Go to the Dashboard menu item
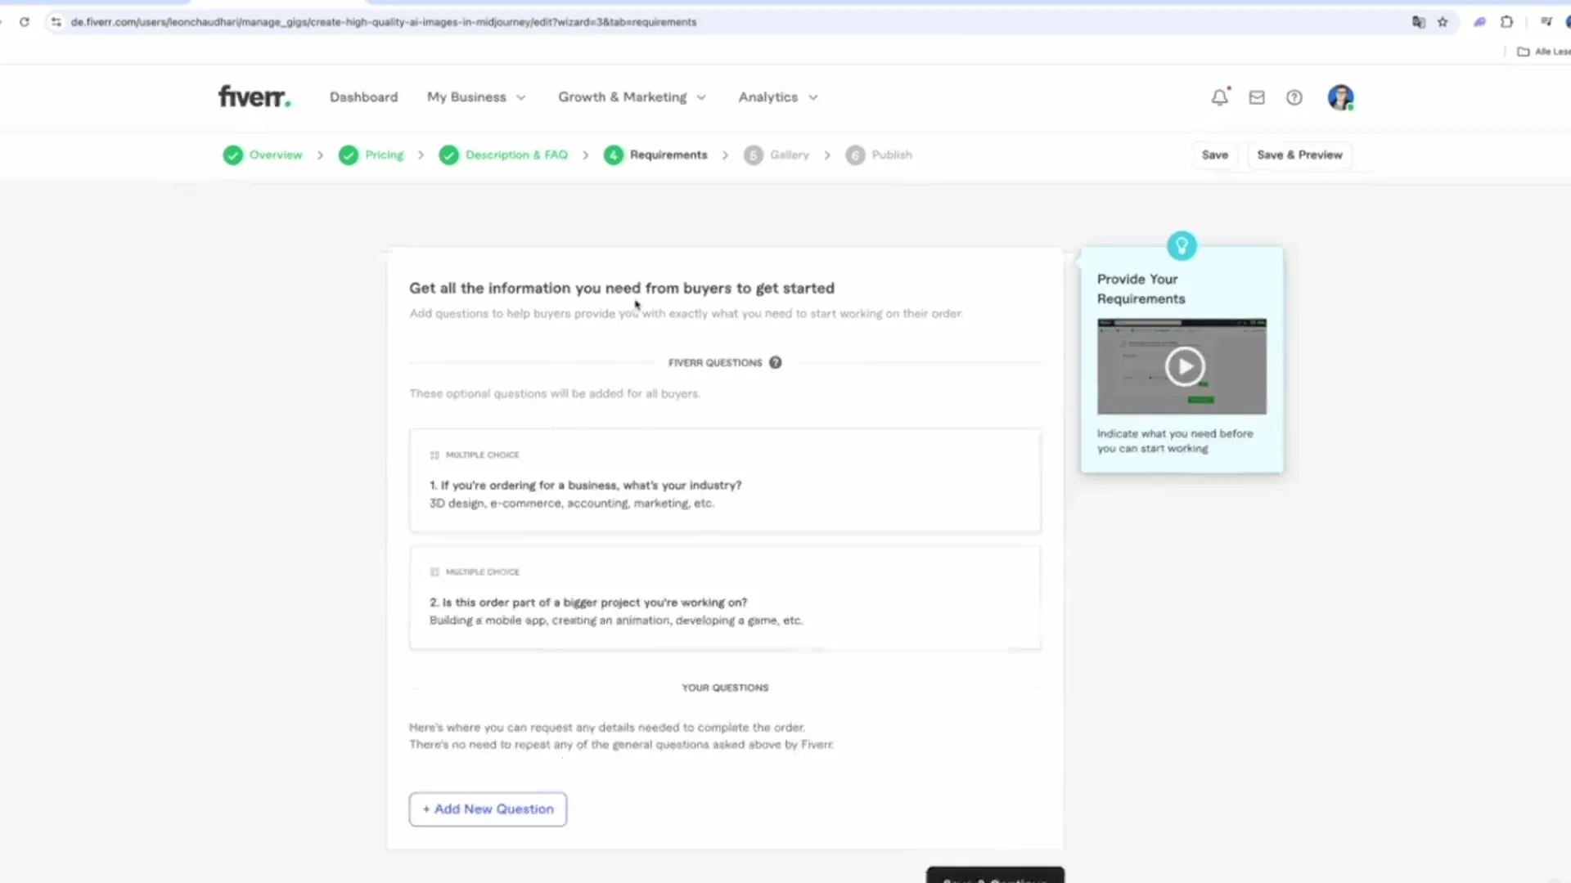1571x883 pixels. (363, 97)
